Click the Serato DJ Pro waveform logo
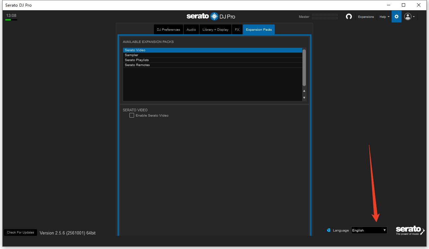Image resolution: width=429 pixels, height=249 pixels. click(x=211, y=16)
